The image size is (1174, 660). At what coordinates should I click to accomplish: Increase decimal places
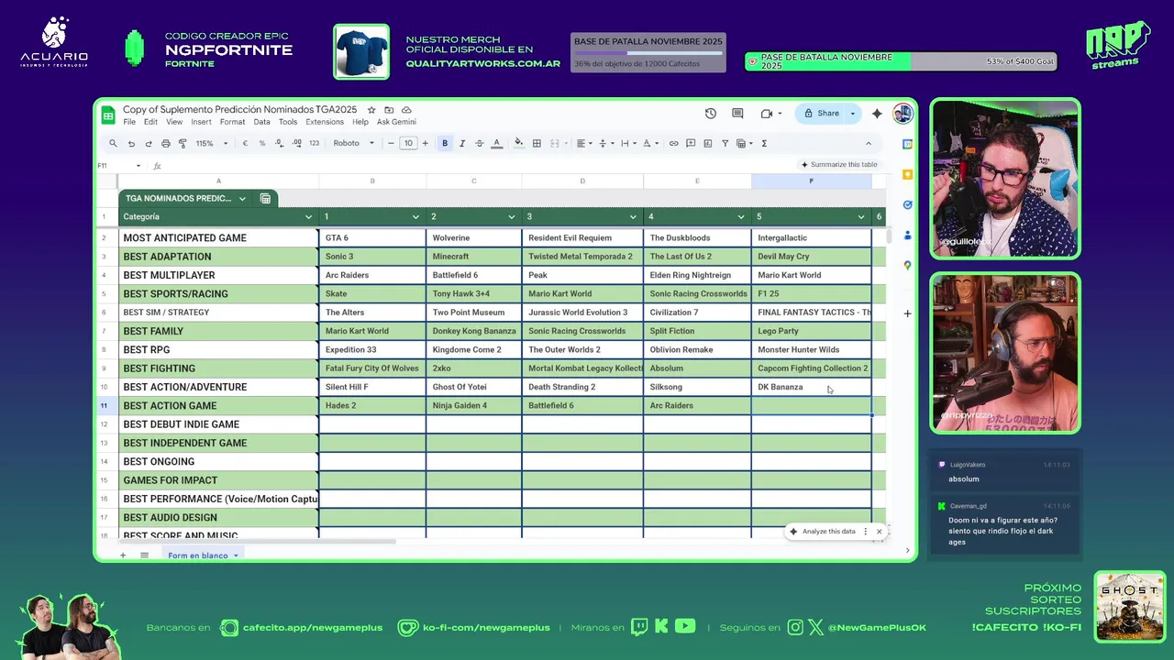[296, 143]
